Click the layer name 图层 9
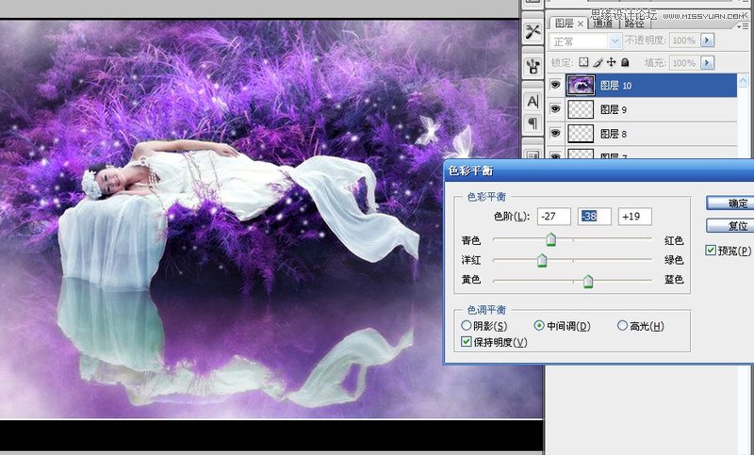This screenshot has width=754, height=455. pos(614,109)
